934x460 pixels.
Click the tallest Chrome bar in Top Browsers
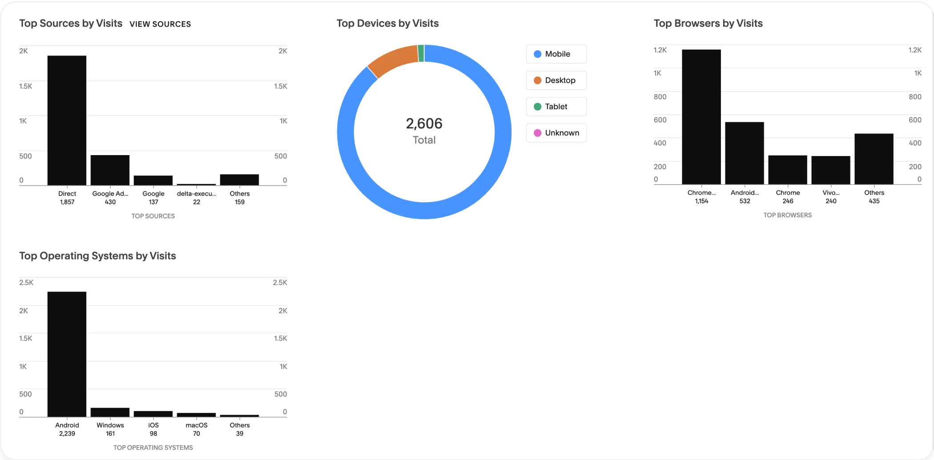coord(701,116)
